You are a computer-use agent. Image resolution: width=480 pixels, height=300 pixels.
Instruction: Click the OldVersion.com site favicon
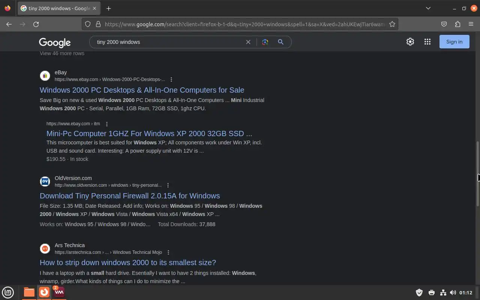(x=45, y=181)
